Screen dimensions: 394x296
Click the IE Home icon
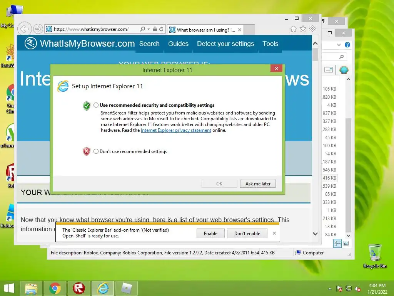coord(294,29)
